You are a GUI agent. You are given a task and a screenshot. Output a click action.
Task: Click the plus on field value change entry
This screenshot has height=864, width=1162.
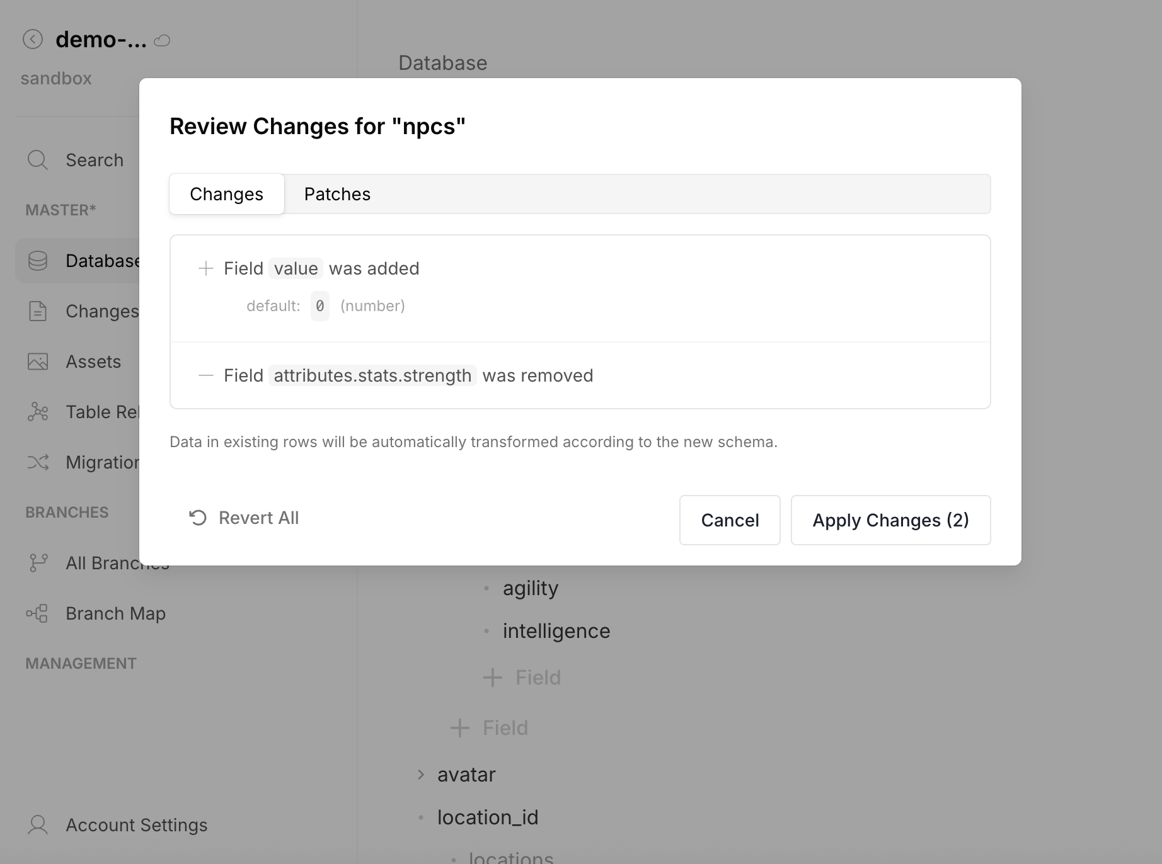tap(205, 268)
